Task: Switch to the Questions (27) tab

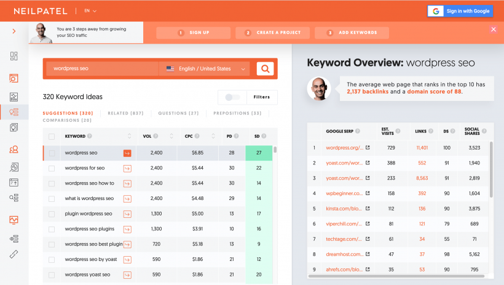Action: coord(178,113)
